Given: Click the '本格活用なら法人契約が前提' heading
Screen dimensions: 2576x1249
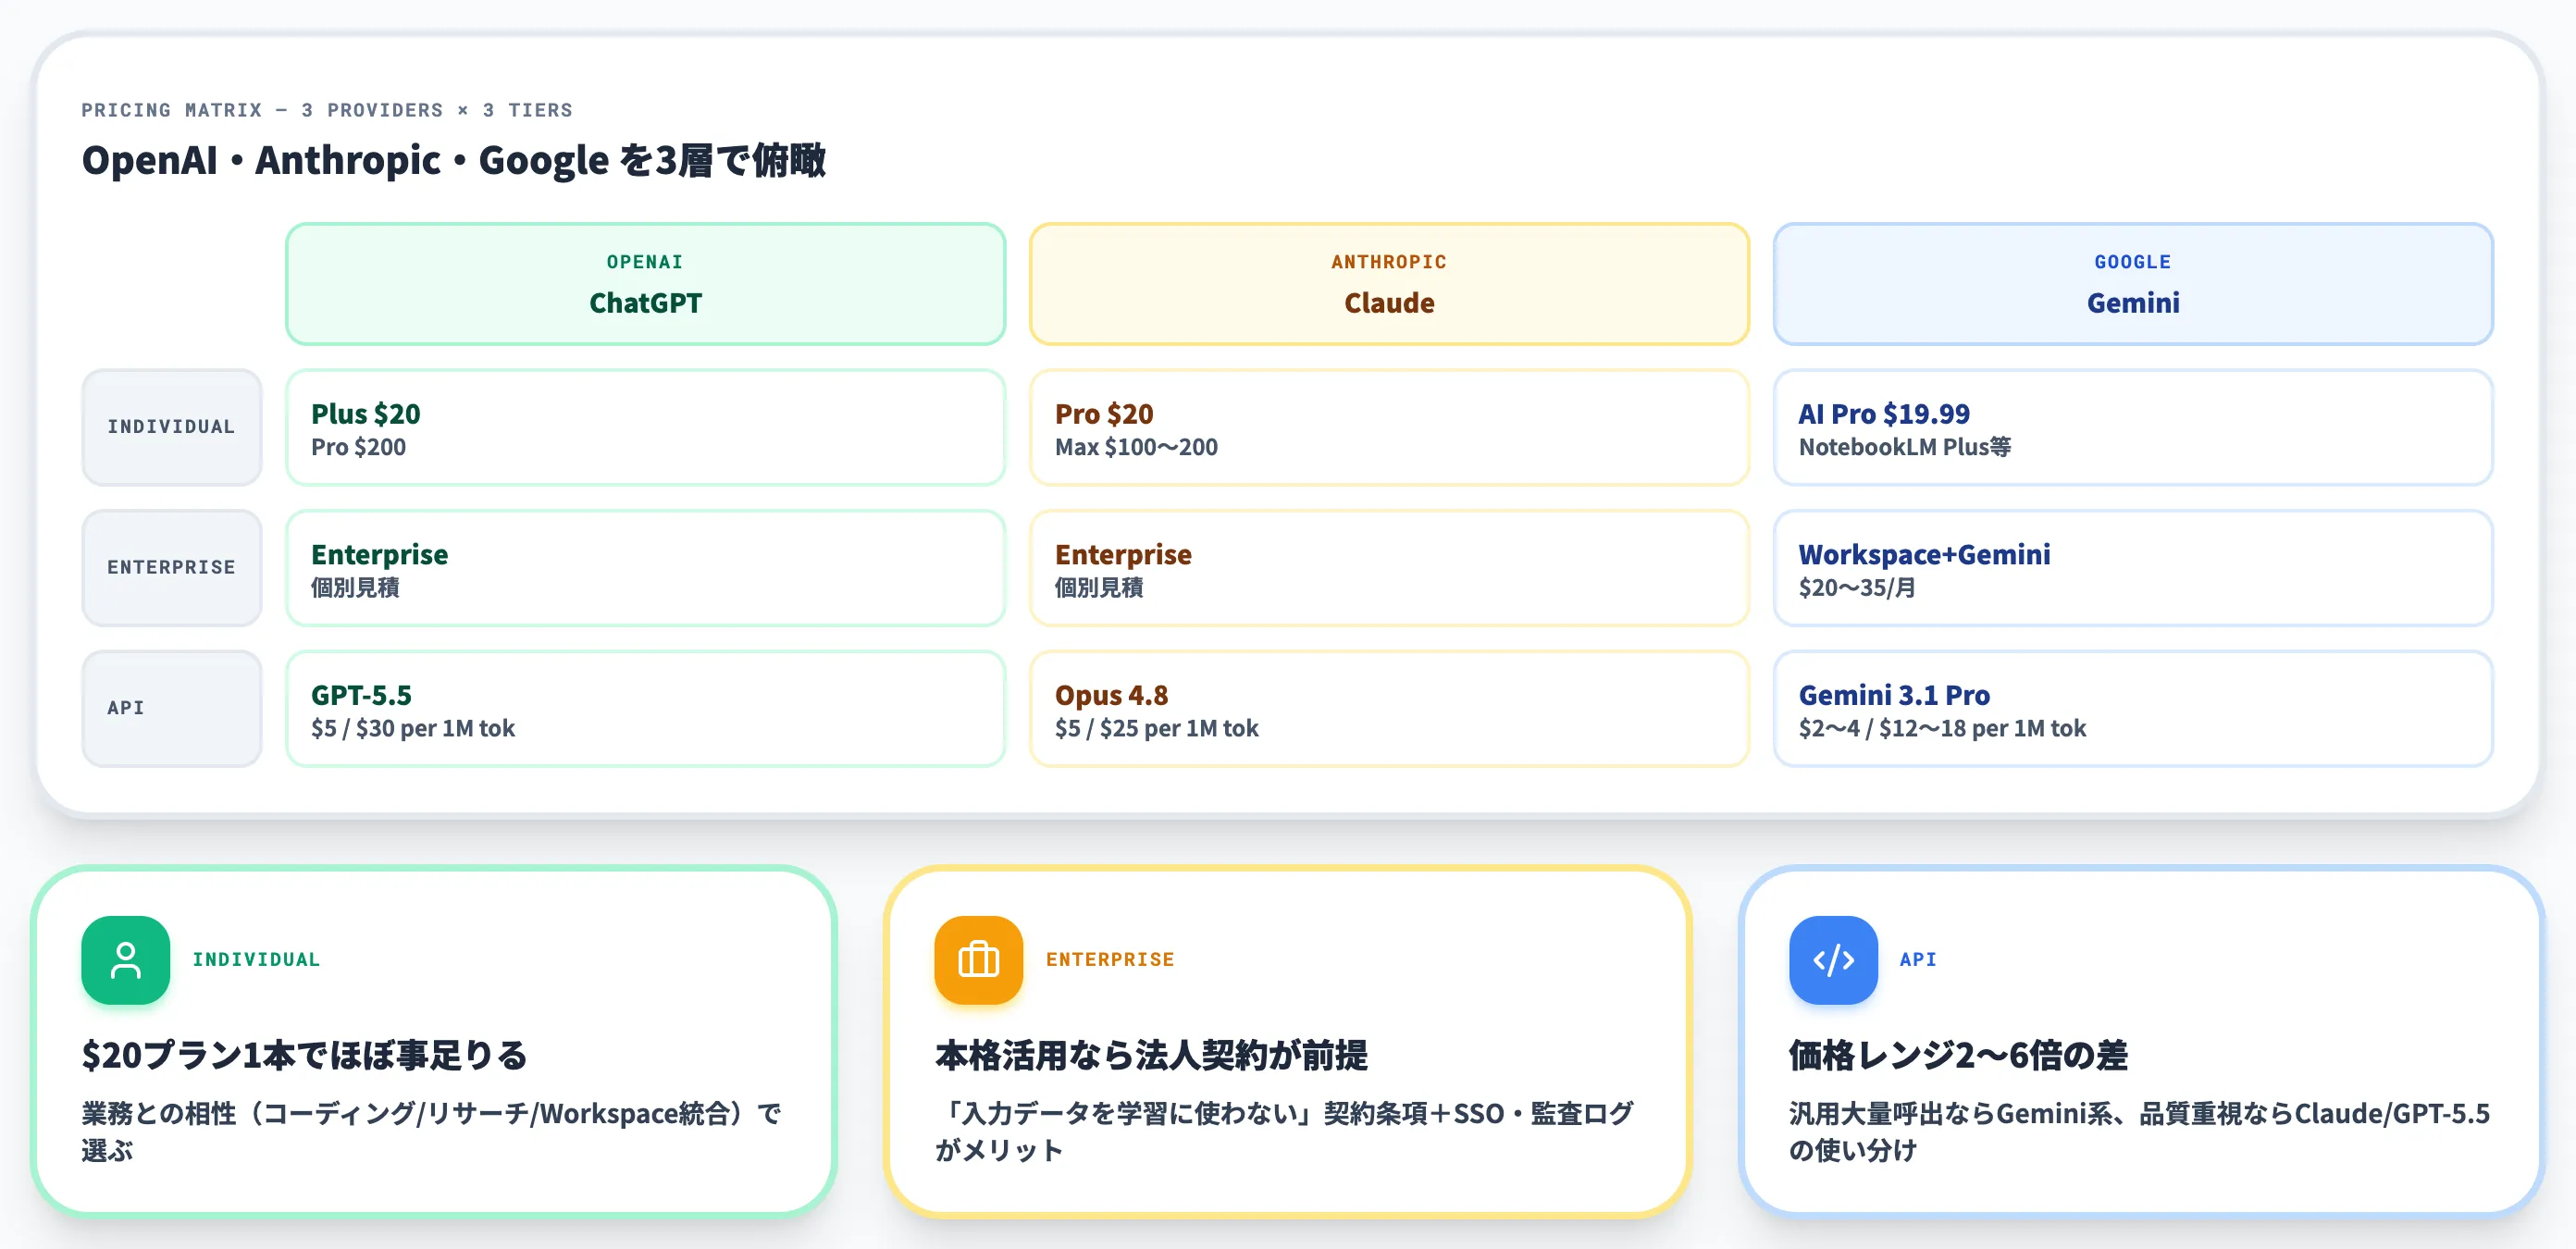Looking at the screenshot, I should coord(1151,1055).
